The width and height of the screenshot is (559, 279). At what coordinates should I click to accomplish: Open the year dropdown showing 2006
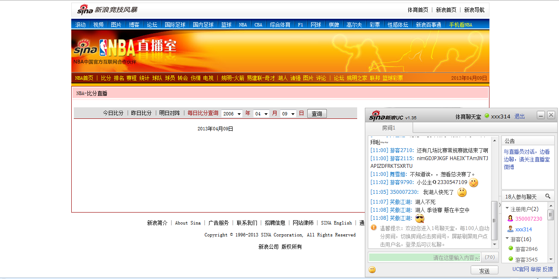pos(232,114)
